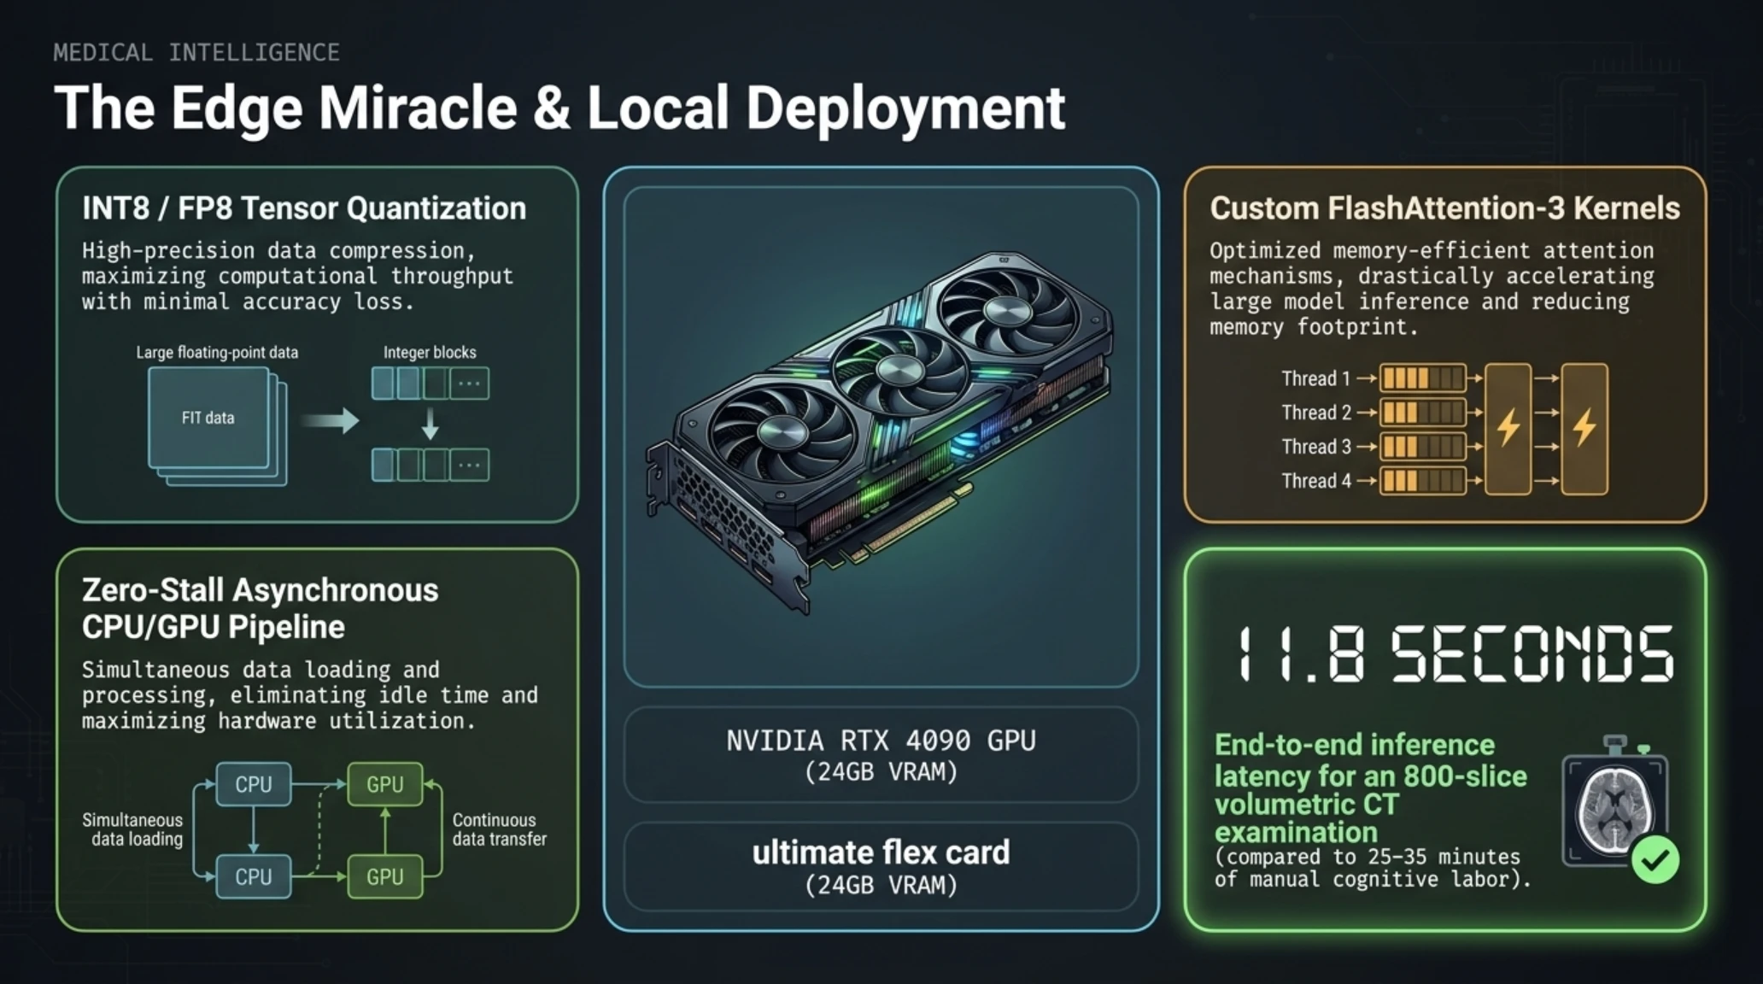Select the "Zero-Stall Asynchronous CPU/GPU Pipeline" heading
The image size is (1763, 984).
[261, 608]
